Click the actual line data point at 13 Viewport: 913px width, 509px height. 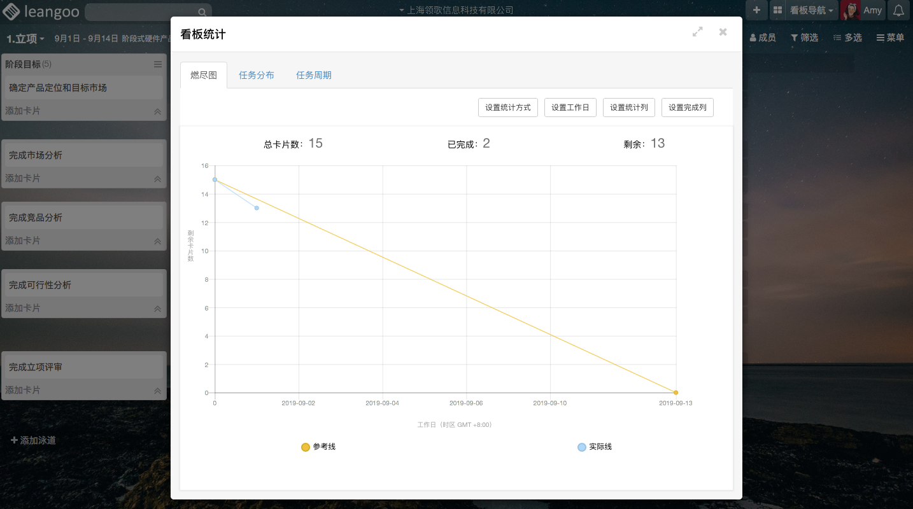pos(257,208)
